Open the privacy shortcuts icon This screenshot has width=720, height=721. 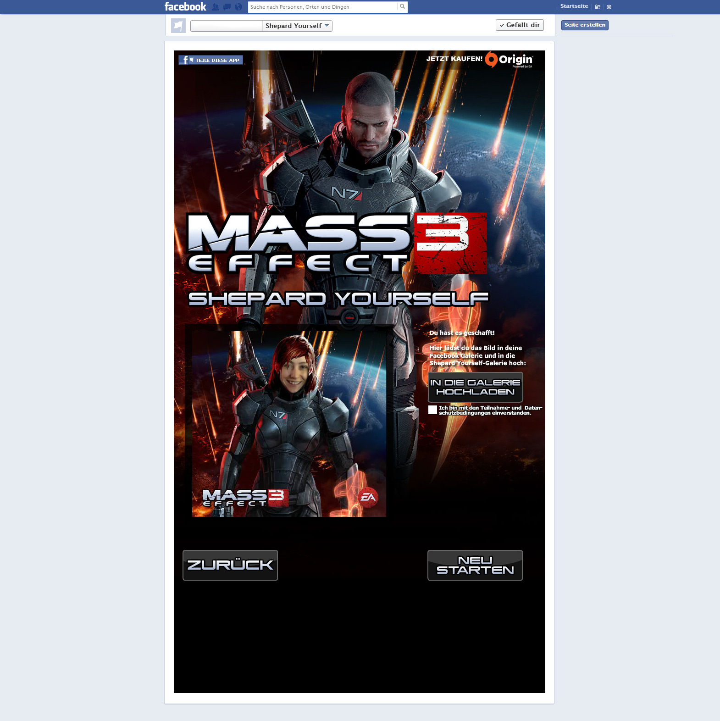pyautogui.click(x=598, y=7)
